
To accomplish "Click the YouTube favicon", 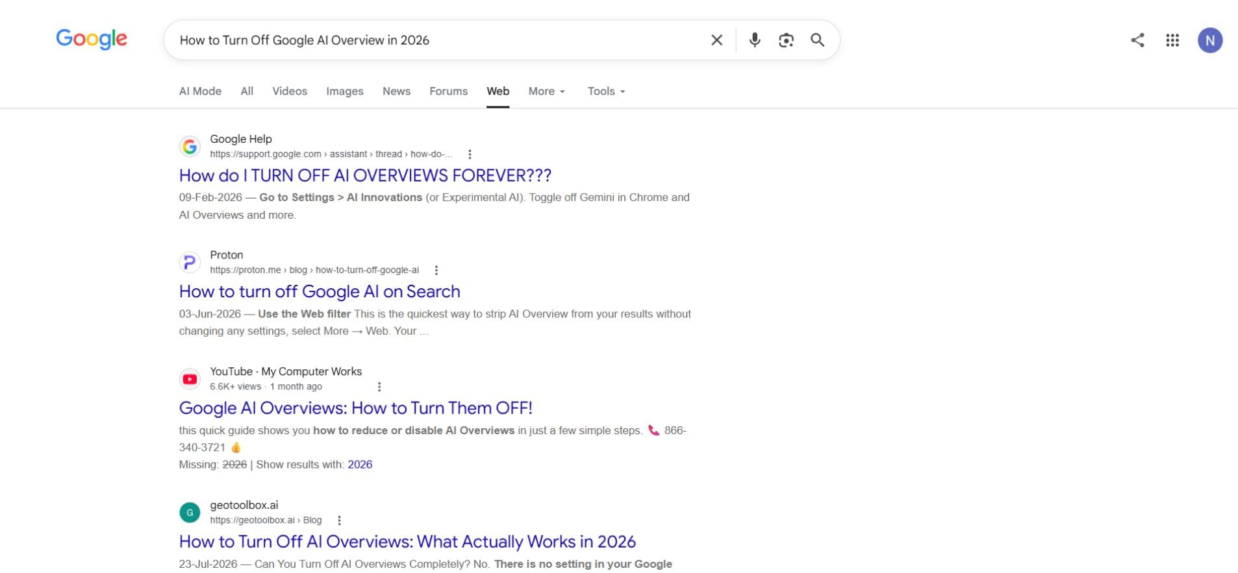I will tap(190, 378).
